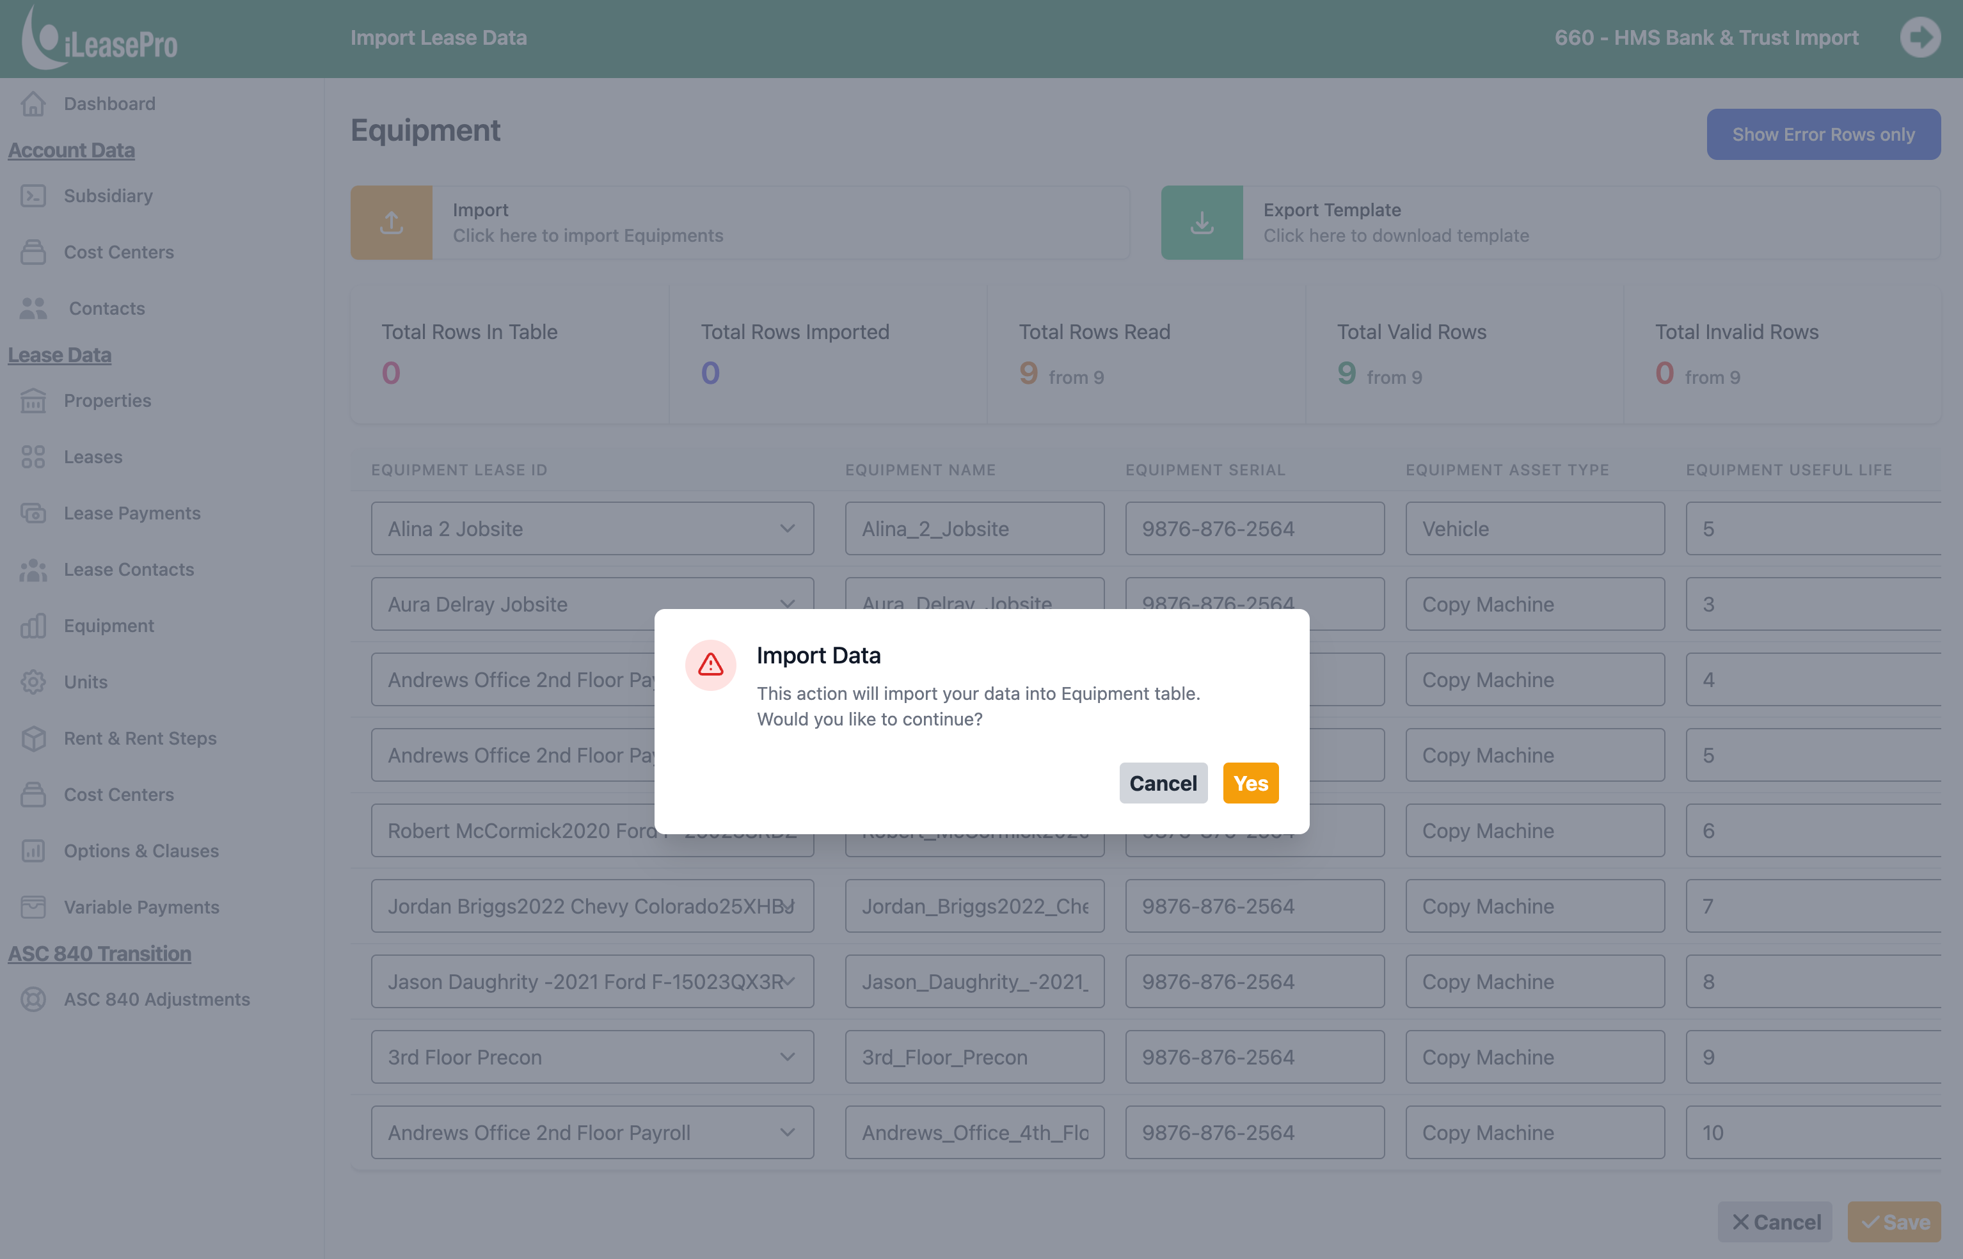Click Cancel in the Import Data dialog
This screenshot has width=1963, height=1259.
1163,783
